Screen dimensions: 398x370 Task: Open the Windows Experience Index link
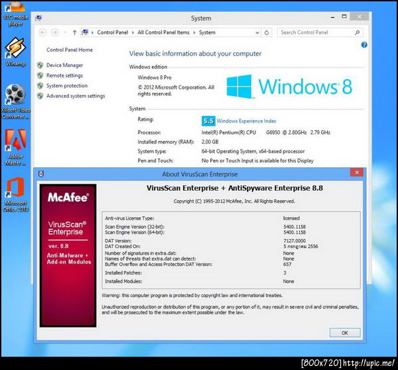pos(246,121)
